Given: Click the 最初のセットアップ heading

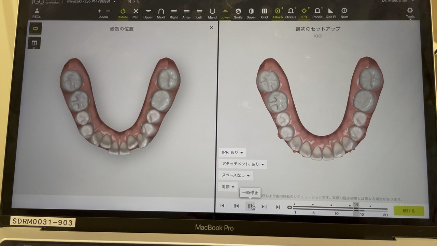Looking at the screenshot, I should tap(318, 29).
